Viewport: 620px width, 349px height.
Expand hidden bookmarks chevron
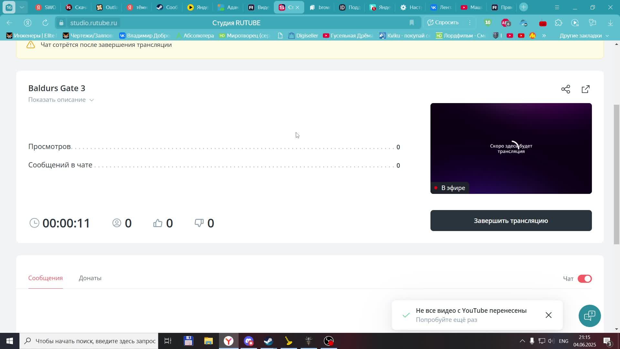[x=544, y=36]
